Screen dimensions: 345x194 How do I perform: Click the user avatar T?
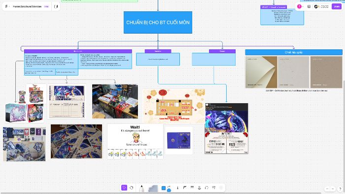click(299, 6)
